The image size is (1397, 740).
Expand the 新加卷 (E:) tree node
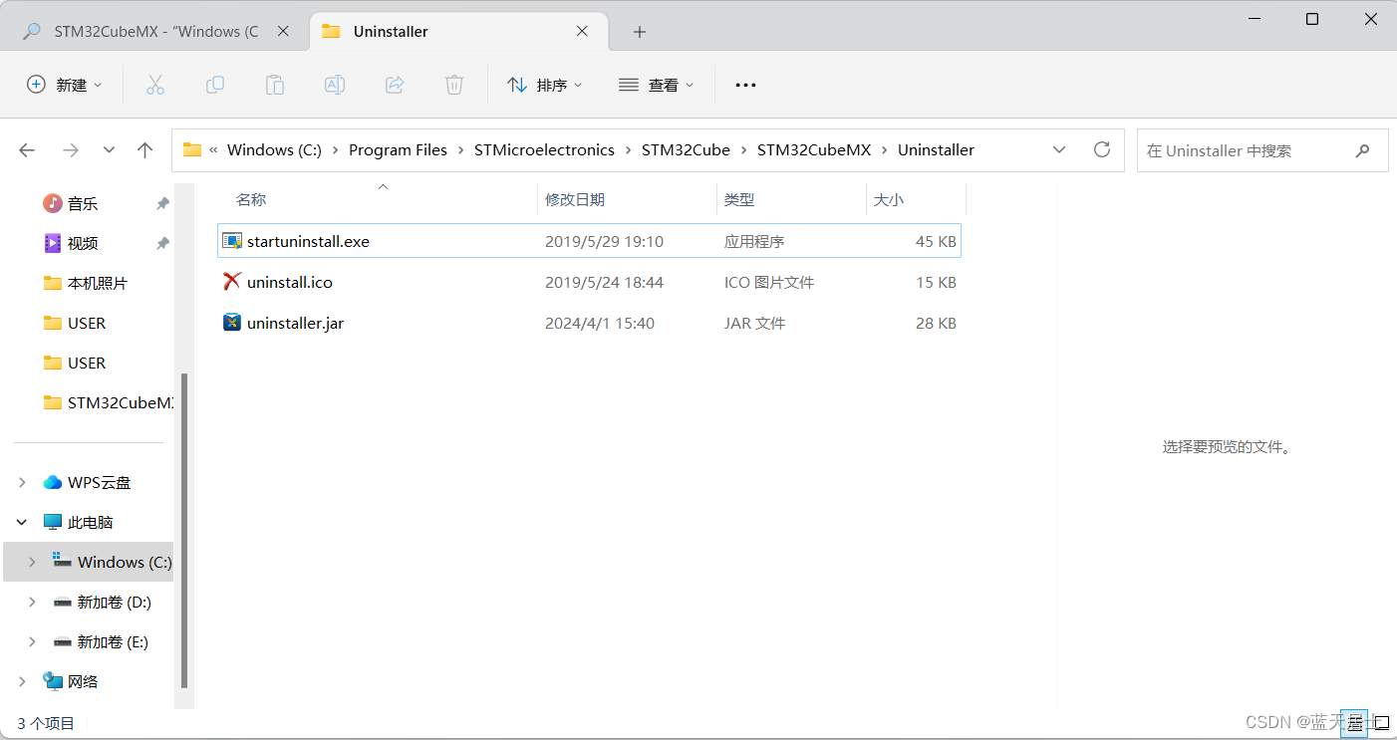[x=32, y=641]
